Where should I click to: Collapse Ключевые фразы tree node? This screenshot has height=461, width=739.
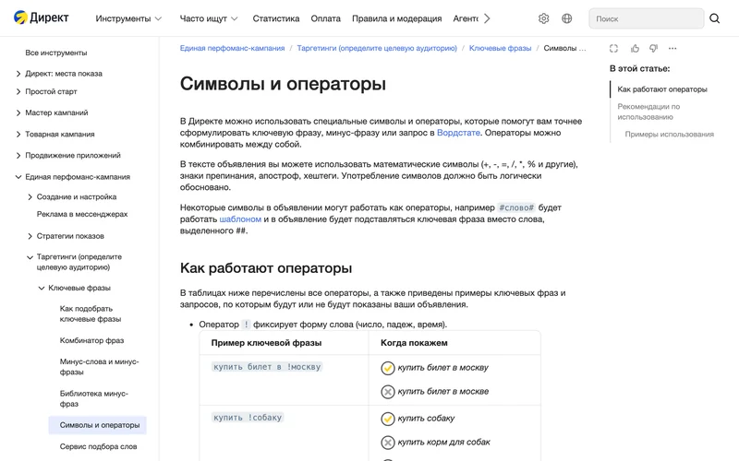[x=42, y=288]
